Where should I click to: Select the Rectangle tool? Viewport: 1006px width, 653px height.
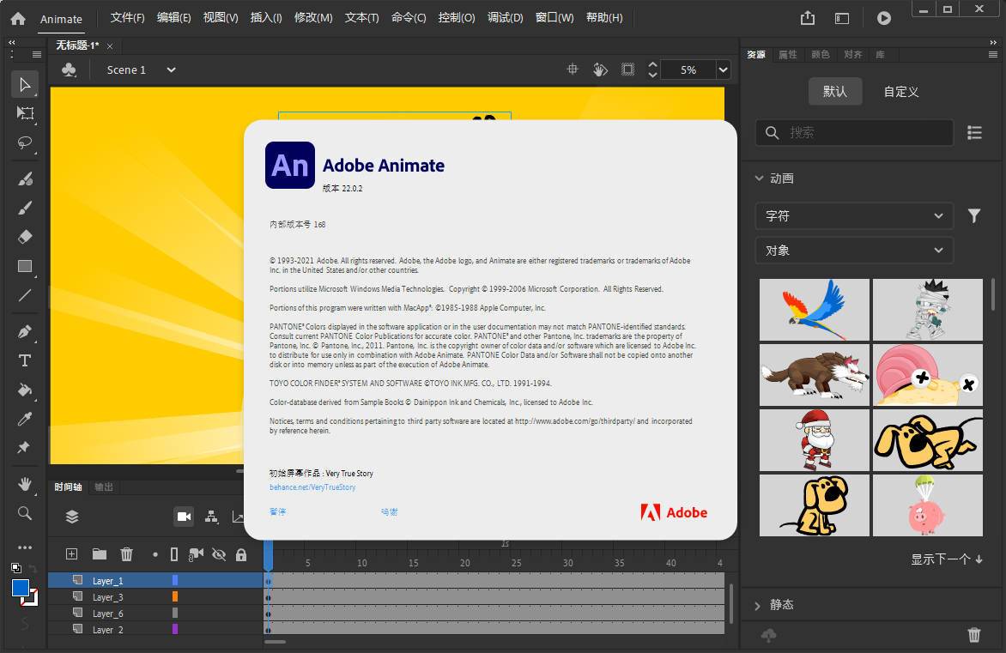click(24, 266)
